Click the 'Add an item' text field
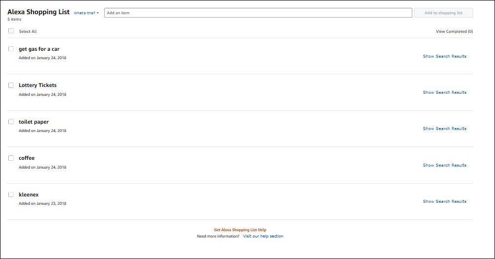 258,13
